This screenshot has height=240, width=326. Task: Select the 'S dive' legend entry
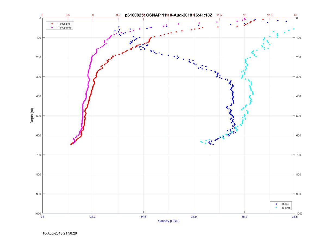click(286, 204)
